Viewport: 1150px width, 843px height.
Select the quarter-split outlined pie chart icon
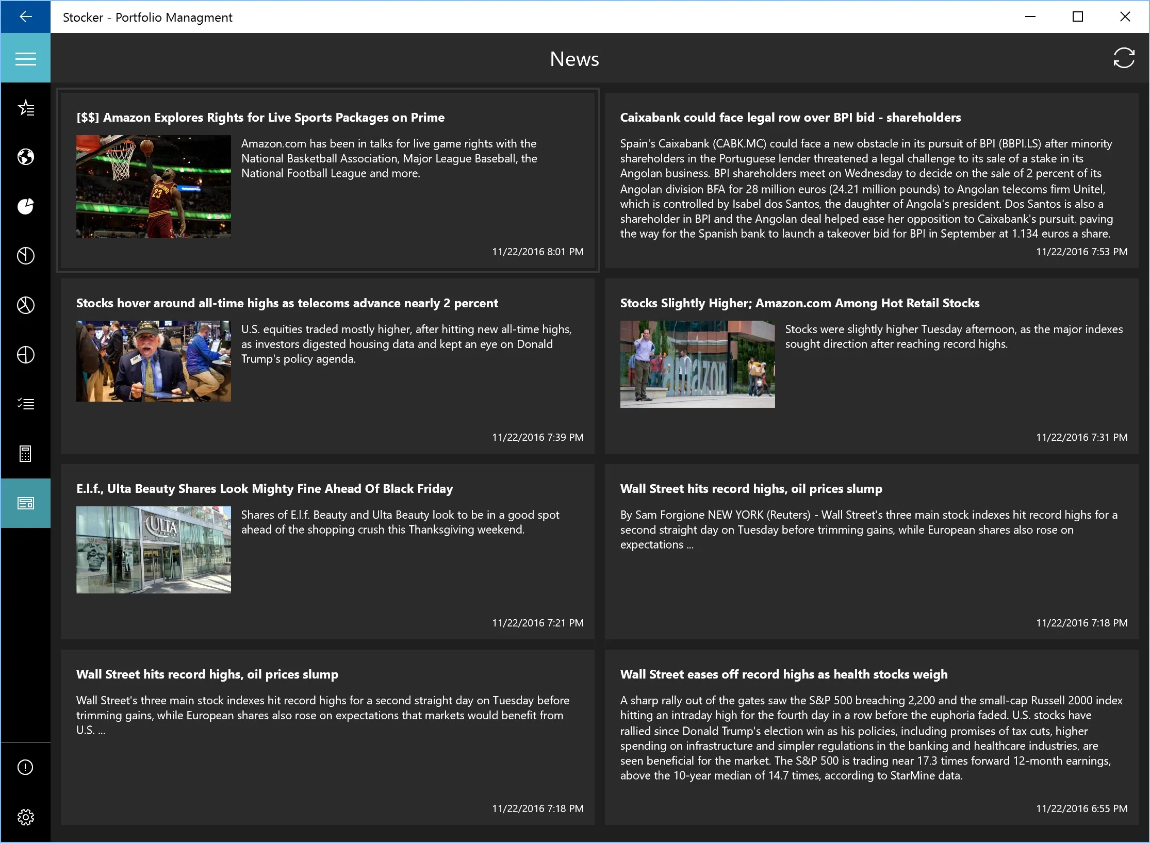tap(25, 355)
